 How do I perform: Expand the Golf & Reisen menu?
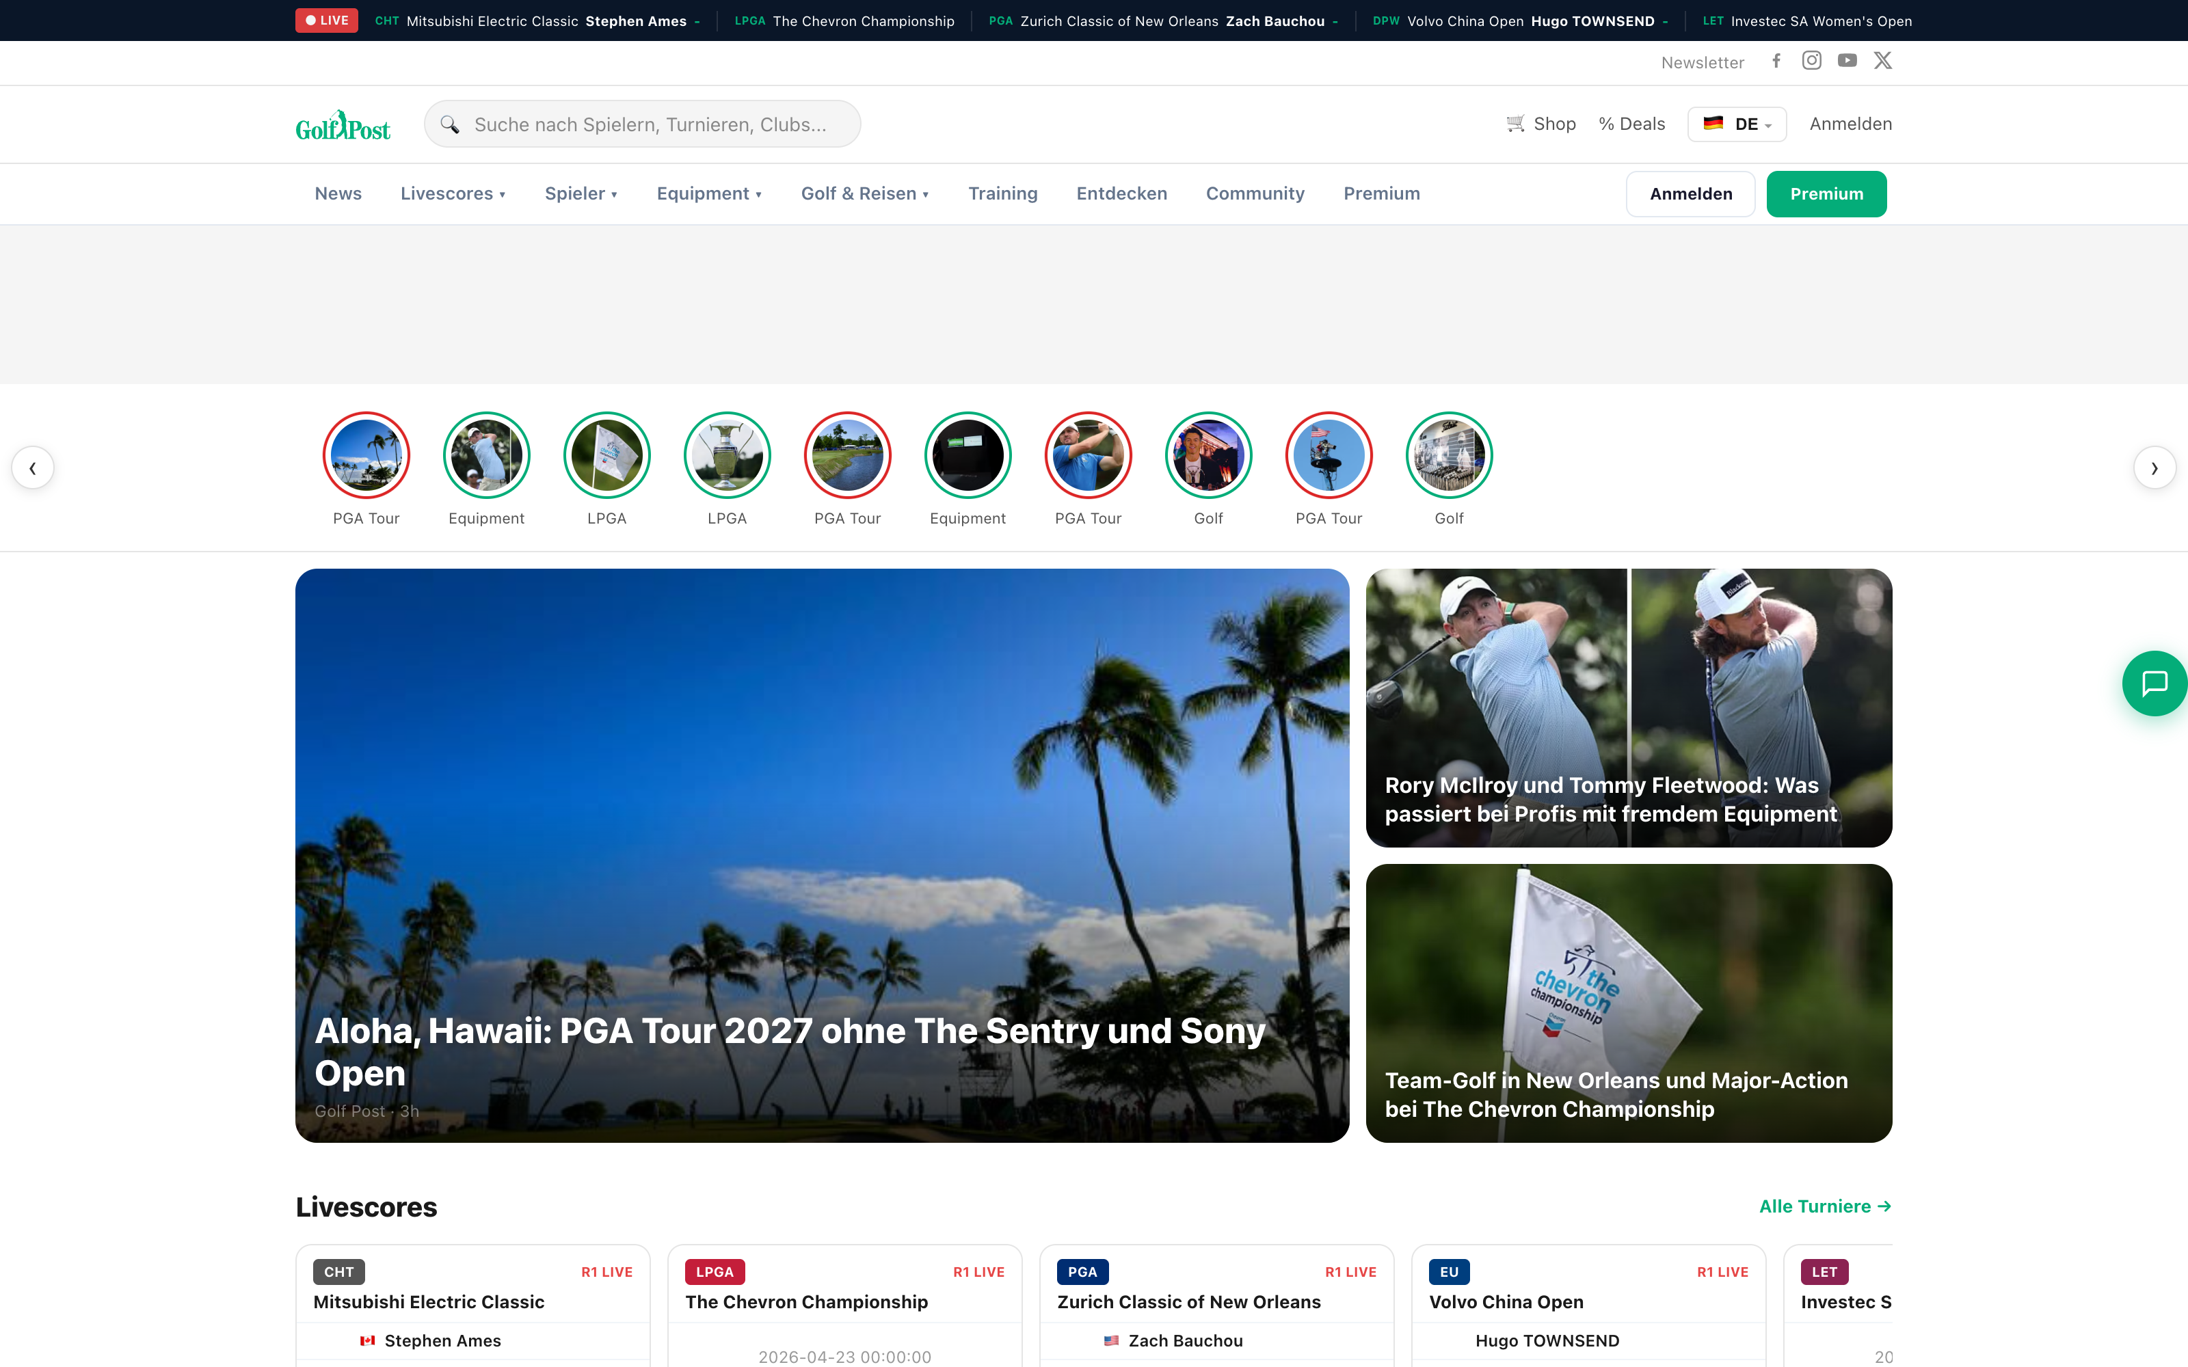(865, 193)
